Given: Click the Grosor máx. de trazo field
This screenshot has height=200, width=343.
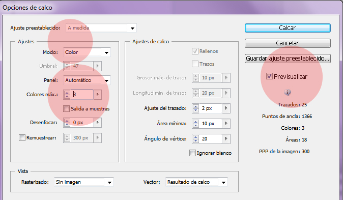Looking at the screenshot, I should [211, 78].
